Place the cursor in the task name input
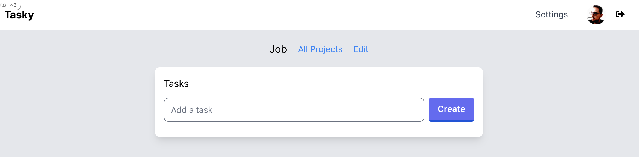The height and width of the screenshot is (157, 639). point(294,110)
